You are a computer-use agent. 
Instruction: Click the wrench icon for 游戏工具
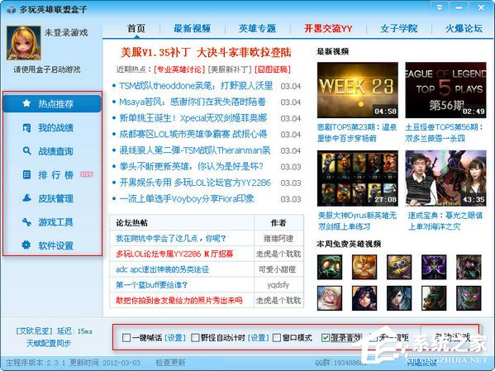26,222
